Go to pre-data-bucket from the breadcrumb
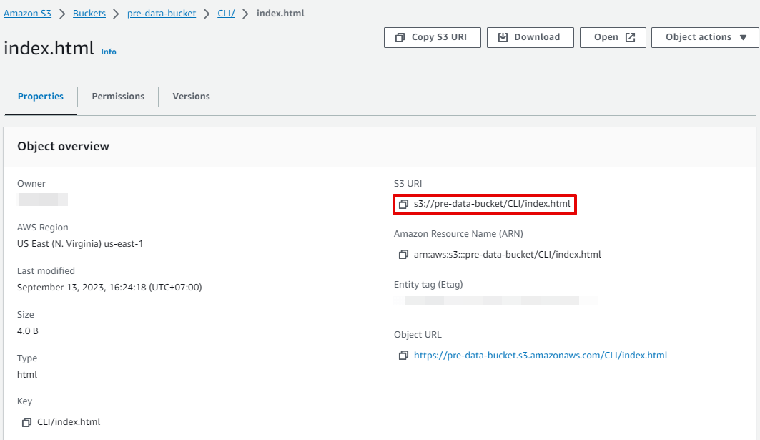The image size is (760, 440). point(162,12)
